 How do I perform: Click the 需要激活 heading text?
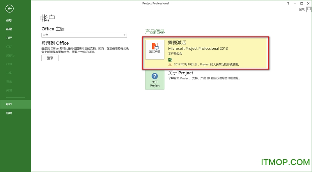coord(177,42)
